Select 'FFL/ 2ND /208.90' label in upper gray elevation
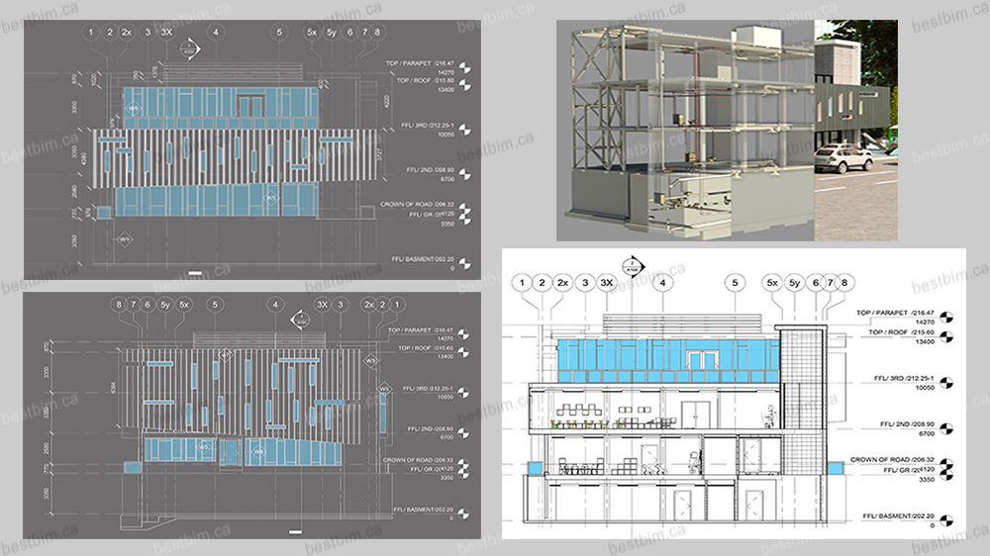990x556 pixels. (x=430, y=170)
